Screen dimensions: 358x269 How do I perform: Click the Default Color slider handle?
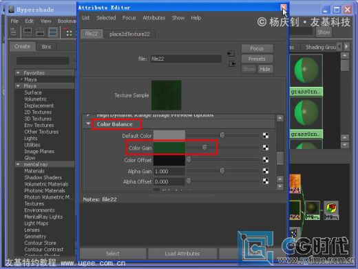click(x=222, y=135)
